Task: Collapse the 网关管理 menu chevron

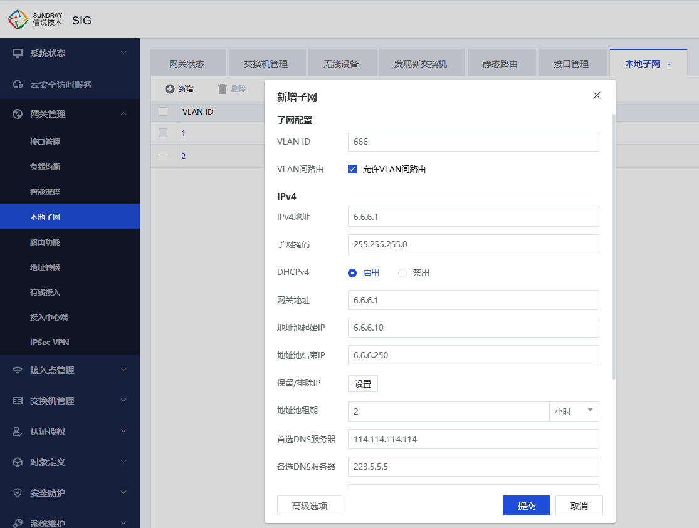Action: pyautogui.click(x=124, y=114)
